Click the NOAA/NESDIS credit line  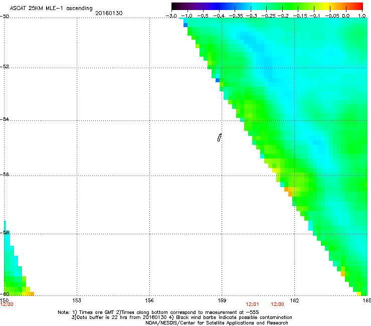point(217,323)
